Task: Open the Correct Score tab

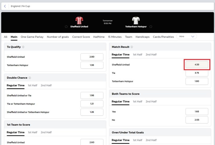Action: (81, 37)
